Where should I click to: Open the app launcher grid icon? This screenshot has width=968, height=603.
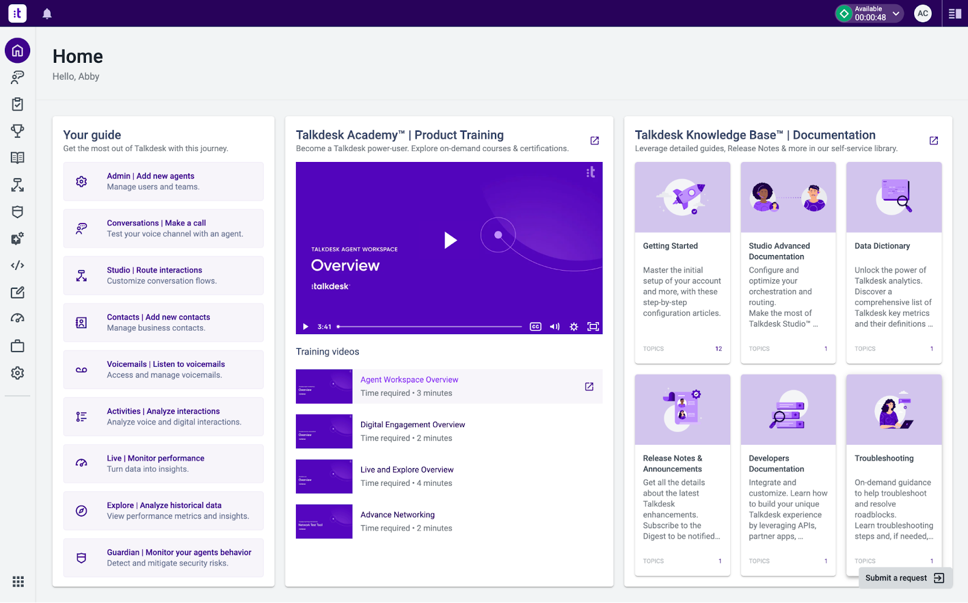click(18, 581)
